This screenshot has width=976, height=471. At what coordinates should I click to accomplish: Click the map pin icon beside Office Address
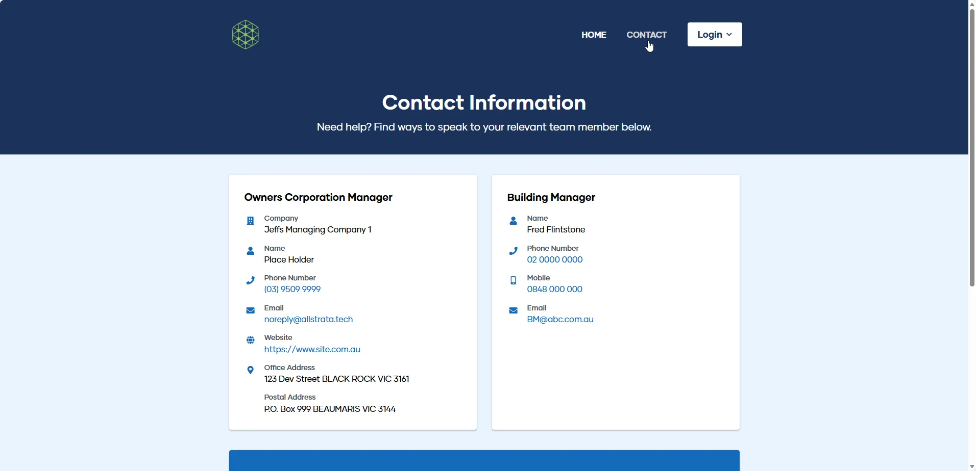pos(251,370)
